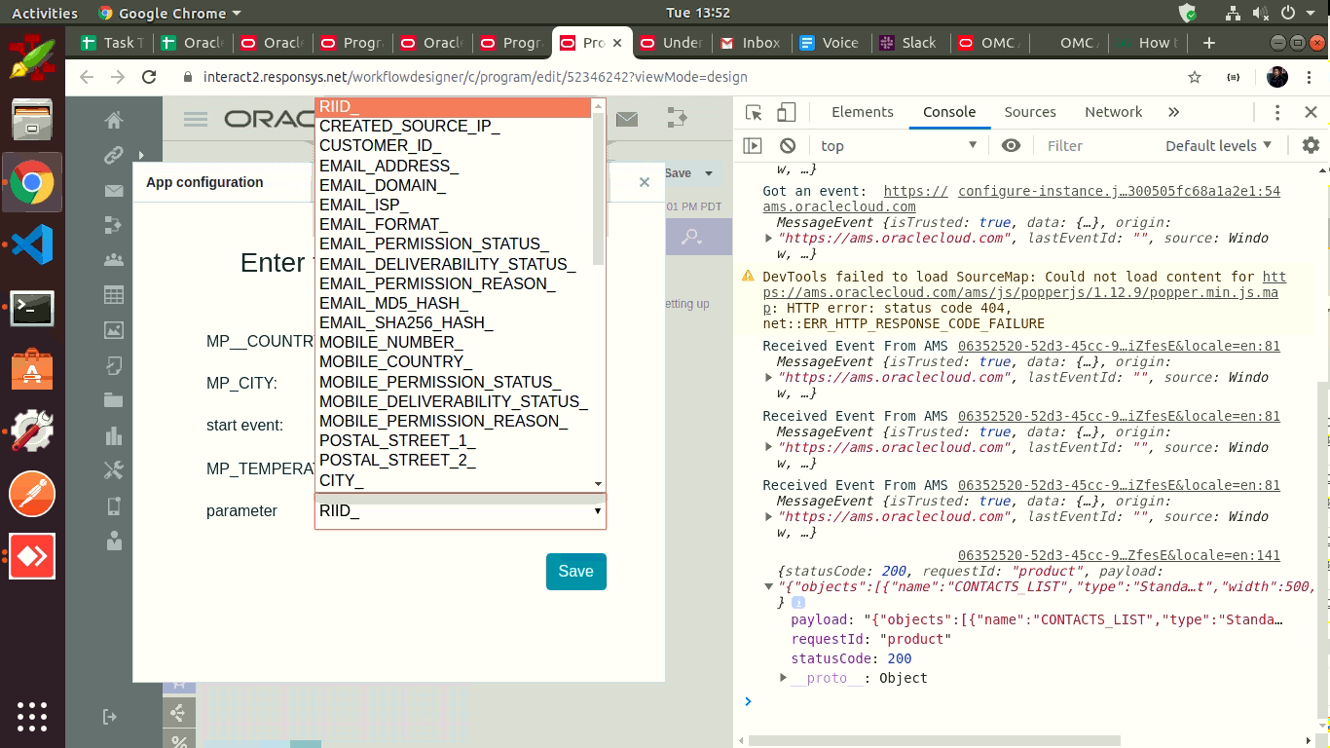The image size is (1330, 748).
Task: Click the link icon in Responsys sidebar
Action: click(114, 155)
